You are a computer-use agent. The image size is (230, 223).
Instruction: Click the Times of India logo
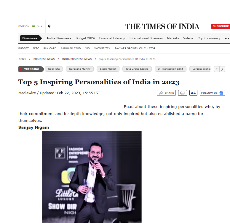point(162,27)
